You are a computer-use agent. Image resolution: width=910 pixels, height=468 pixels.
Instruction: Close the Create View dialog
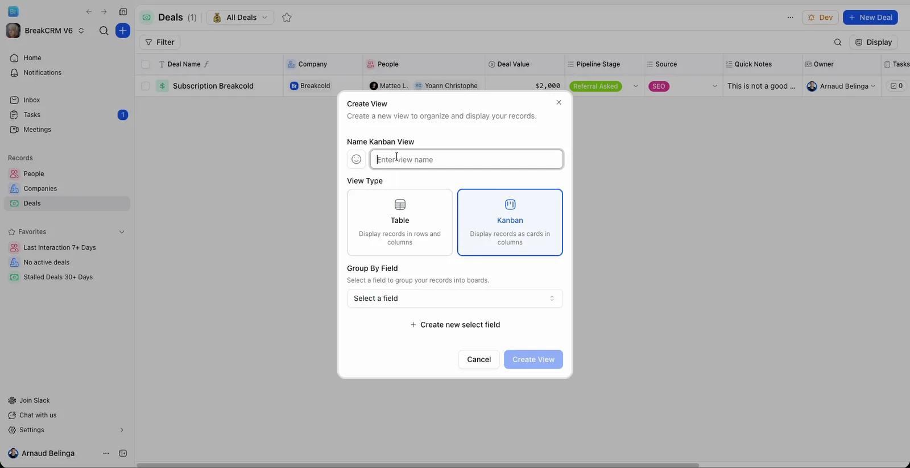tap(559, 102)
